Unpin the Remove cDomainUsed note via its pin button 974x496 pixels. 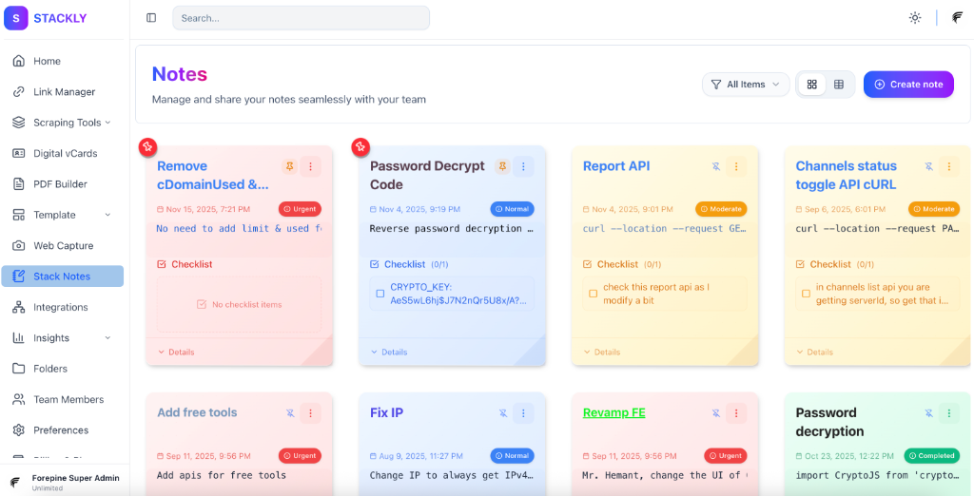click(289, 166)
